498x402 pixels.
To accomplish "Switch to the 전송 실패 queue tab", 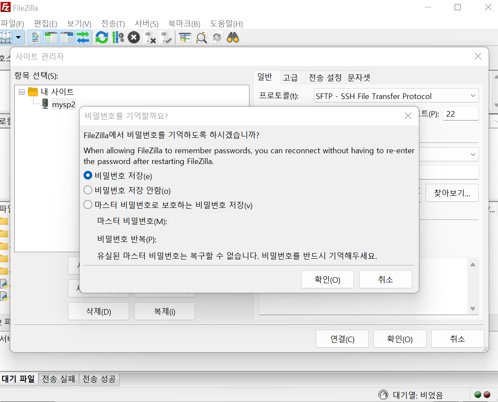I will pos(59,379).
